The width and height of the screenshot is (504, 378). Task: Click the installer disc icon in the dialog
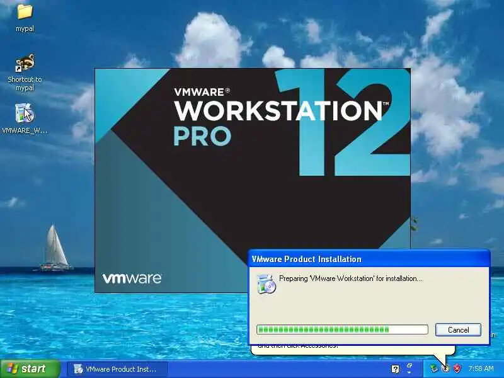point(266,284)
